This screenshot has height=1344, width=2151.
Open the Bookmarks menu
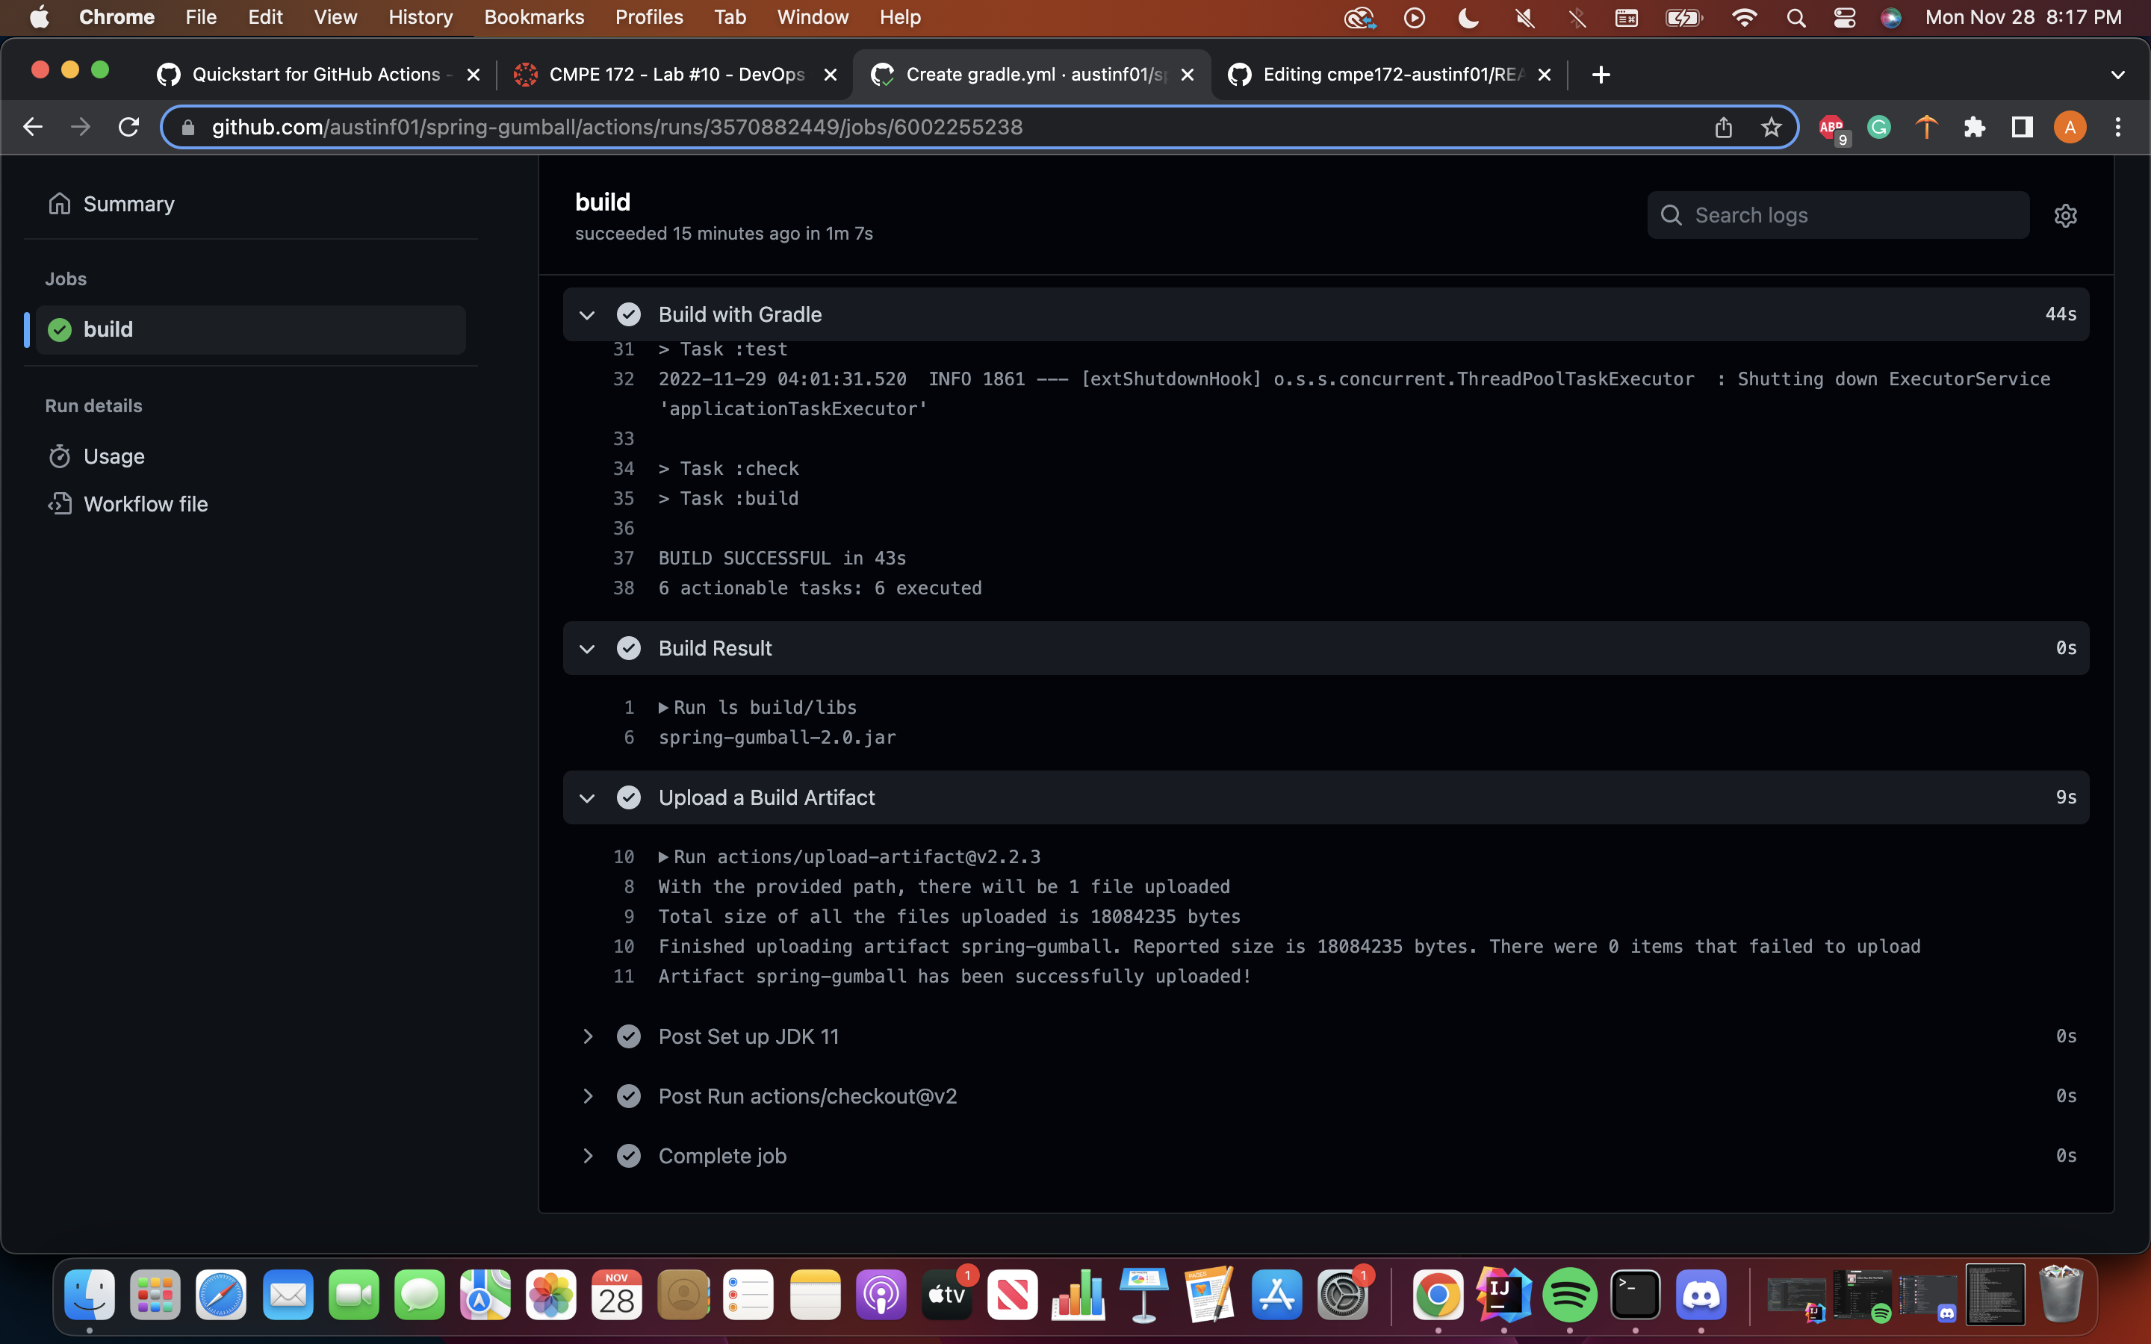[x=534, y=17]
